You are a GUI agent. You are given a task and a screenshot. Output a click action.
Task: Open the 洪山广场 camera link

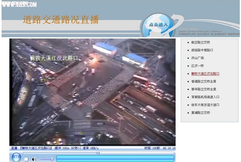[197, 58]
